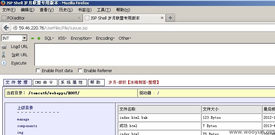The width and height of the screenshot is (275, 135).
Task: Open the 文件管理 shell tab
Action: 18,82
